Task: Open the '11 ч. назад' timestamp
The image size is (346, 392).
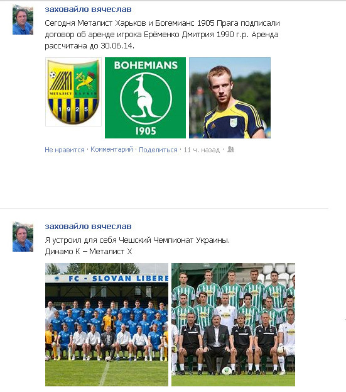Action: [x=202, y=150]
